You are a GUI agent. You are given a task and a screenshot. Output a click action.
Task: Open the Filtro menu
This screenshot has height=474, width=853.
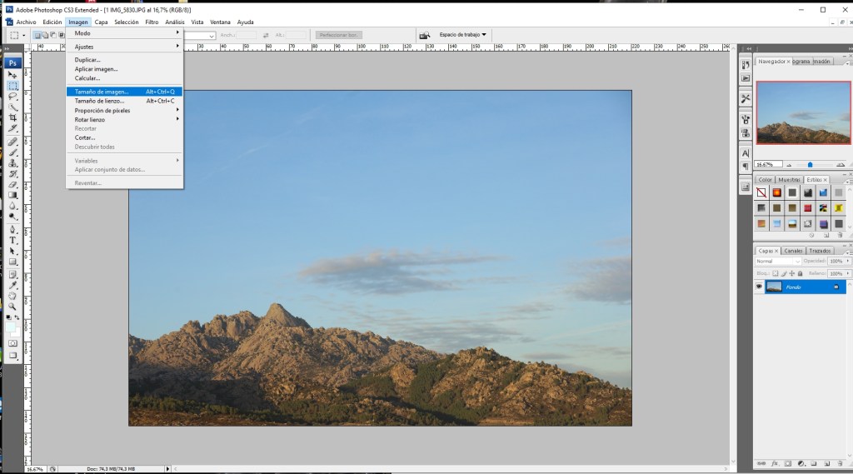[x=152, y=22]
